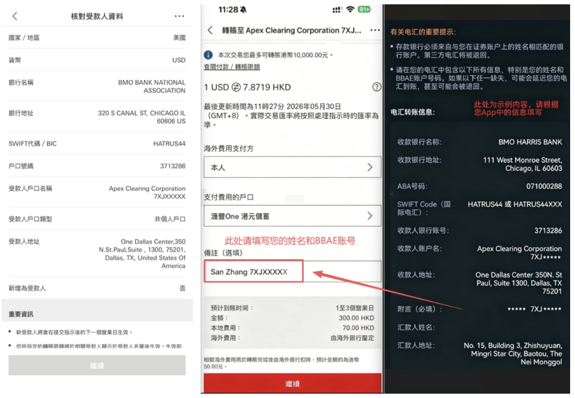Tap the question mark beside exchange rate

coord(376,87)
